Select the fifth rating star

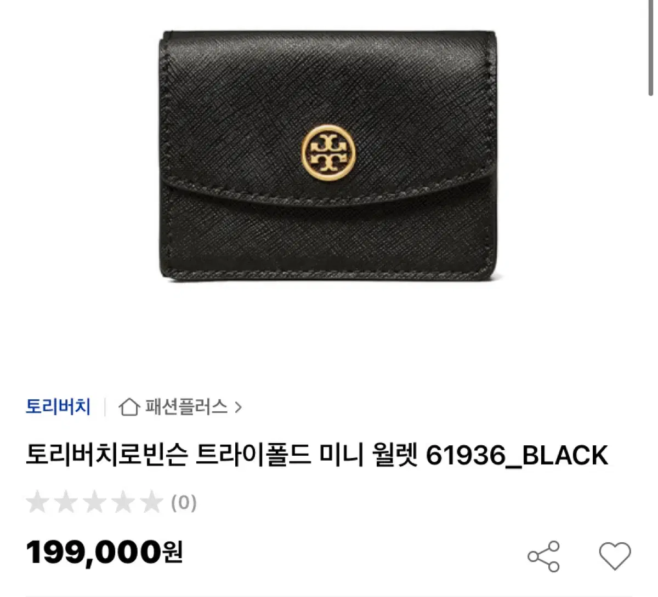click(151, 502)
